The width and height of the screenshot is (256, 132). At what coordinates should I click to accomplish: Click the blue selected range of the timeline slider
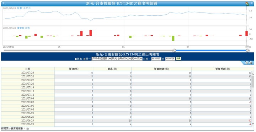[211, 51]
